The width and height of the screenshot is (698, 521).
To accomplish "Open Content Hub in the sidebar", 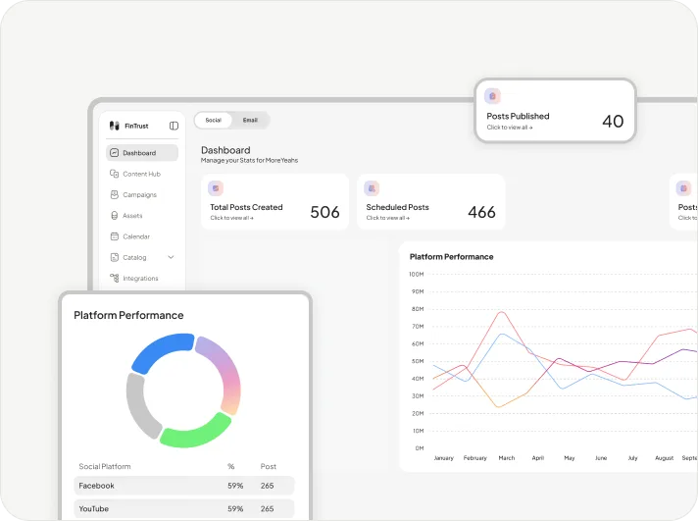I will pyautogui.click(x=142, y=174).
